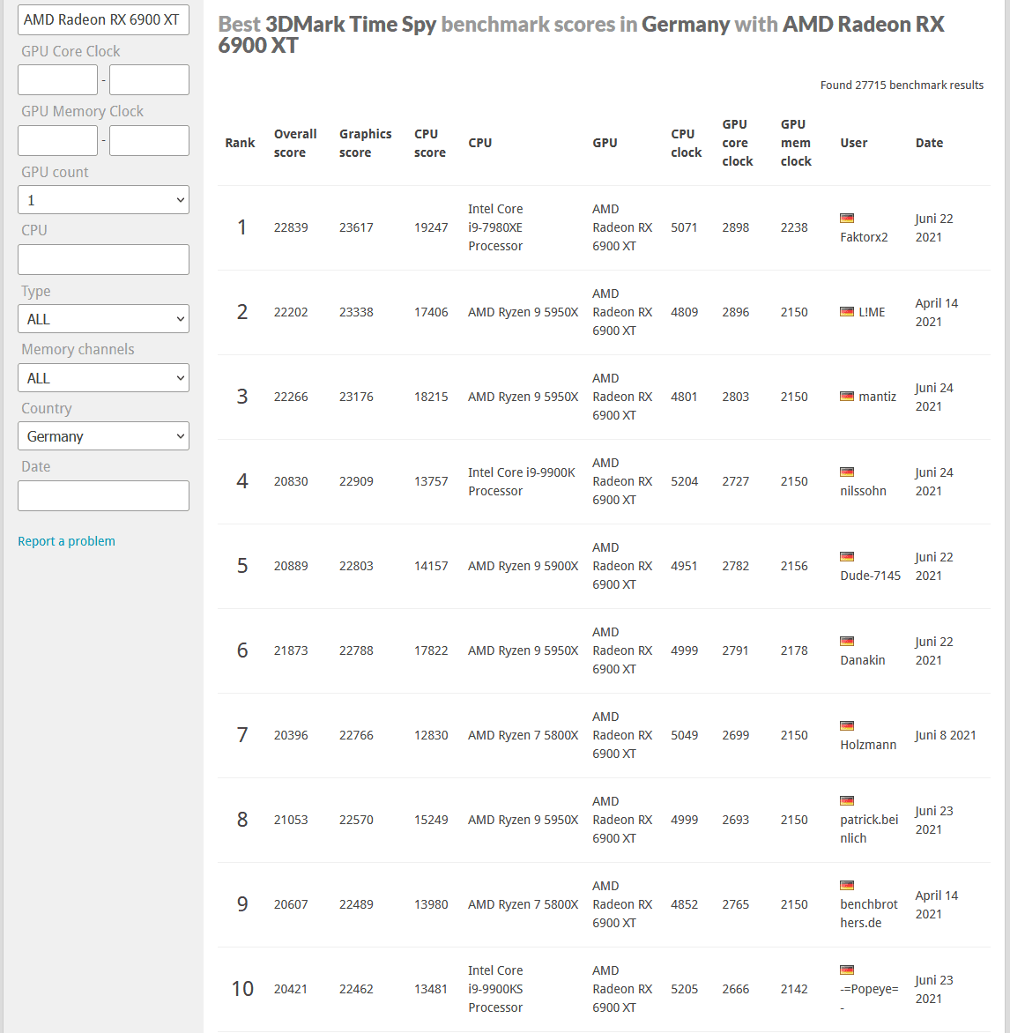Click the flag icon beside user mantiz
1010x1033 pixels.
pos(847,396)
